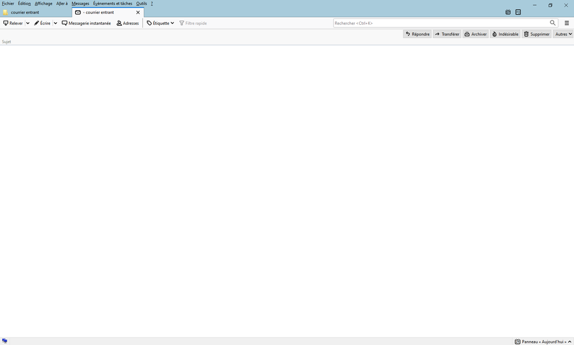This screenshot has width=574, height=345.
Task: Click the Répondre button
Action: pyautogui.click(x=417, y=34)
